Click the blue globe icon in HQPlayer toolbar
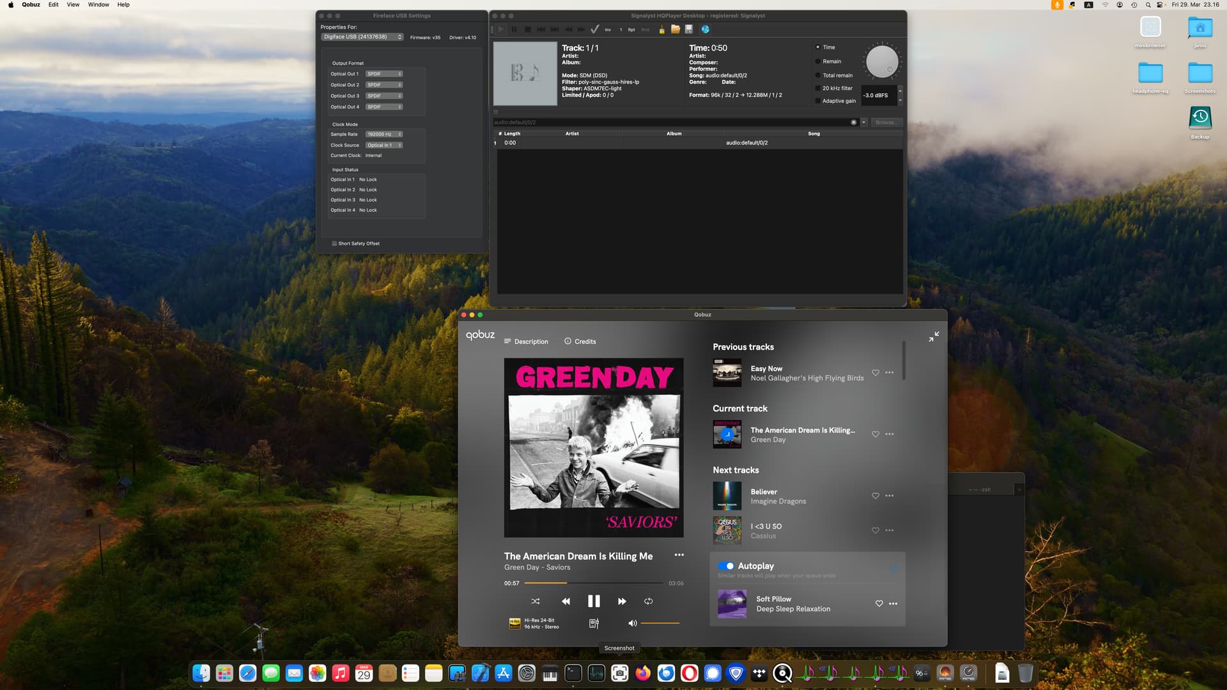This screenshot has width=1227, height=690. pos(705,29)
